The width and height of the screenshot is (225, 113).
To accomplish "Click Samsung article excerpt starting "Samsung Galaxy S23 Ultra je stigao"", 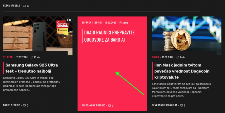I will 32,84.
